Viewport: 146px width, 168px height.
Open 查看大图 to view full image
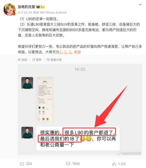(x=54, y=60)
